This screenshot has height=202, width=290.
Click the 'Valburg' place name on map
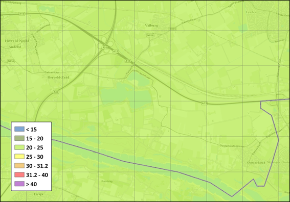151,26
